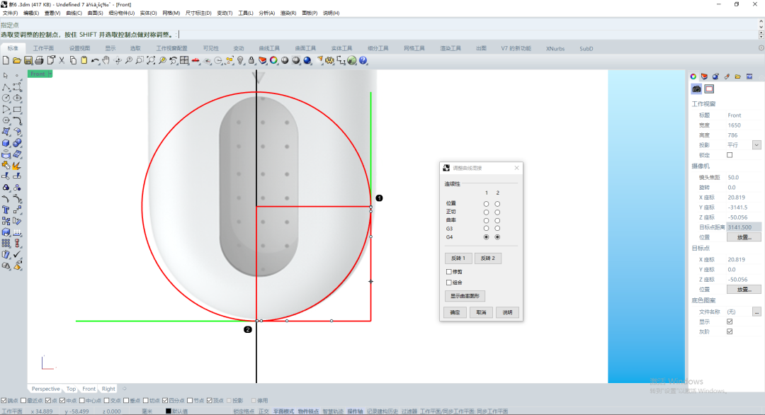Viewport: 765px width, 415px height.
Task: Enable the 组合 (Join) checkbox
Action: pyautogui.click(x=449, y=282)
